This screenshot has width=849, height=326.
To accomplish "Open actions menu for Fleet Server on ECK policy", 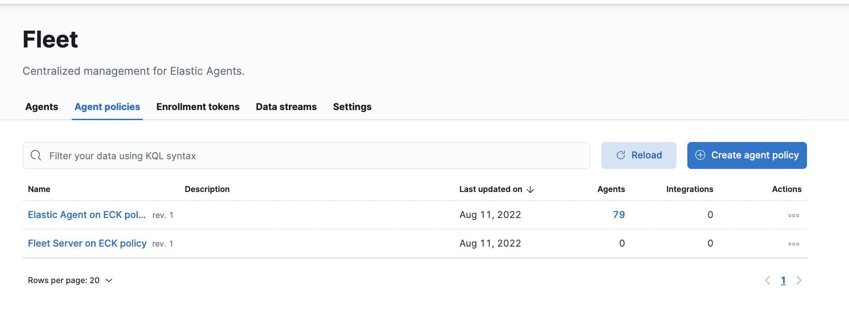I will [x=793, y=244].
